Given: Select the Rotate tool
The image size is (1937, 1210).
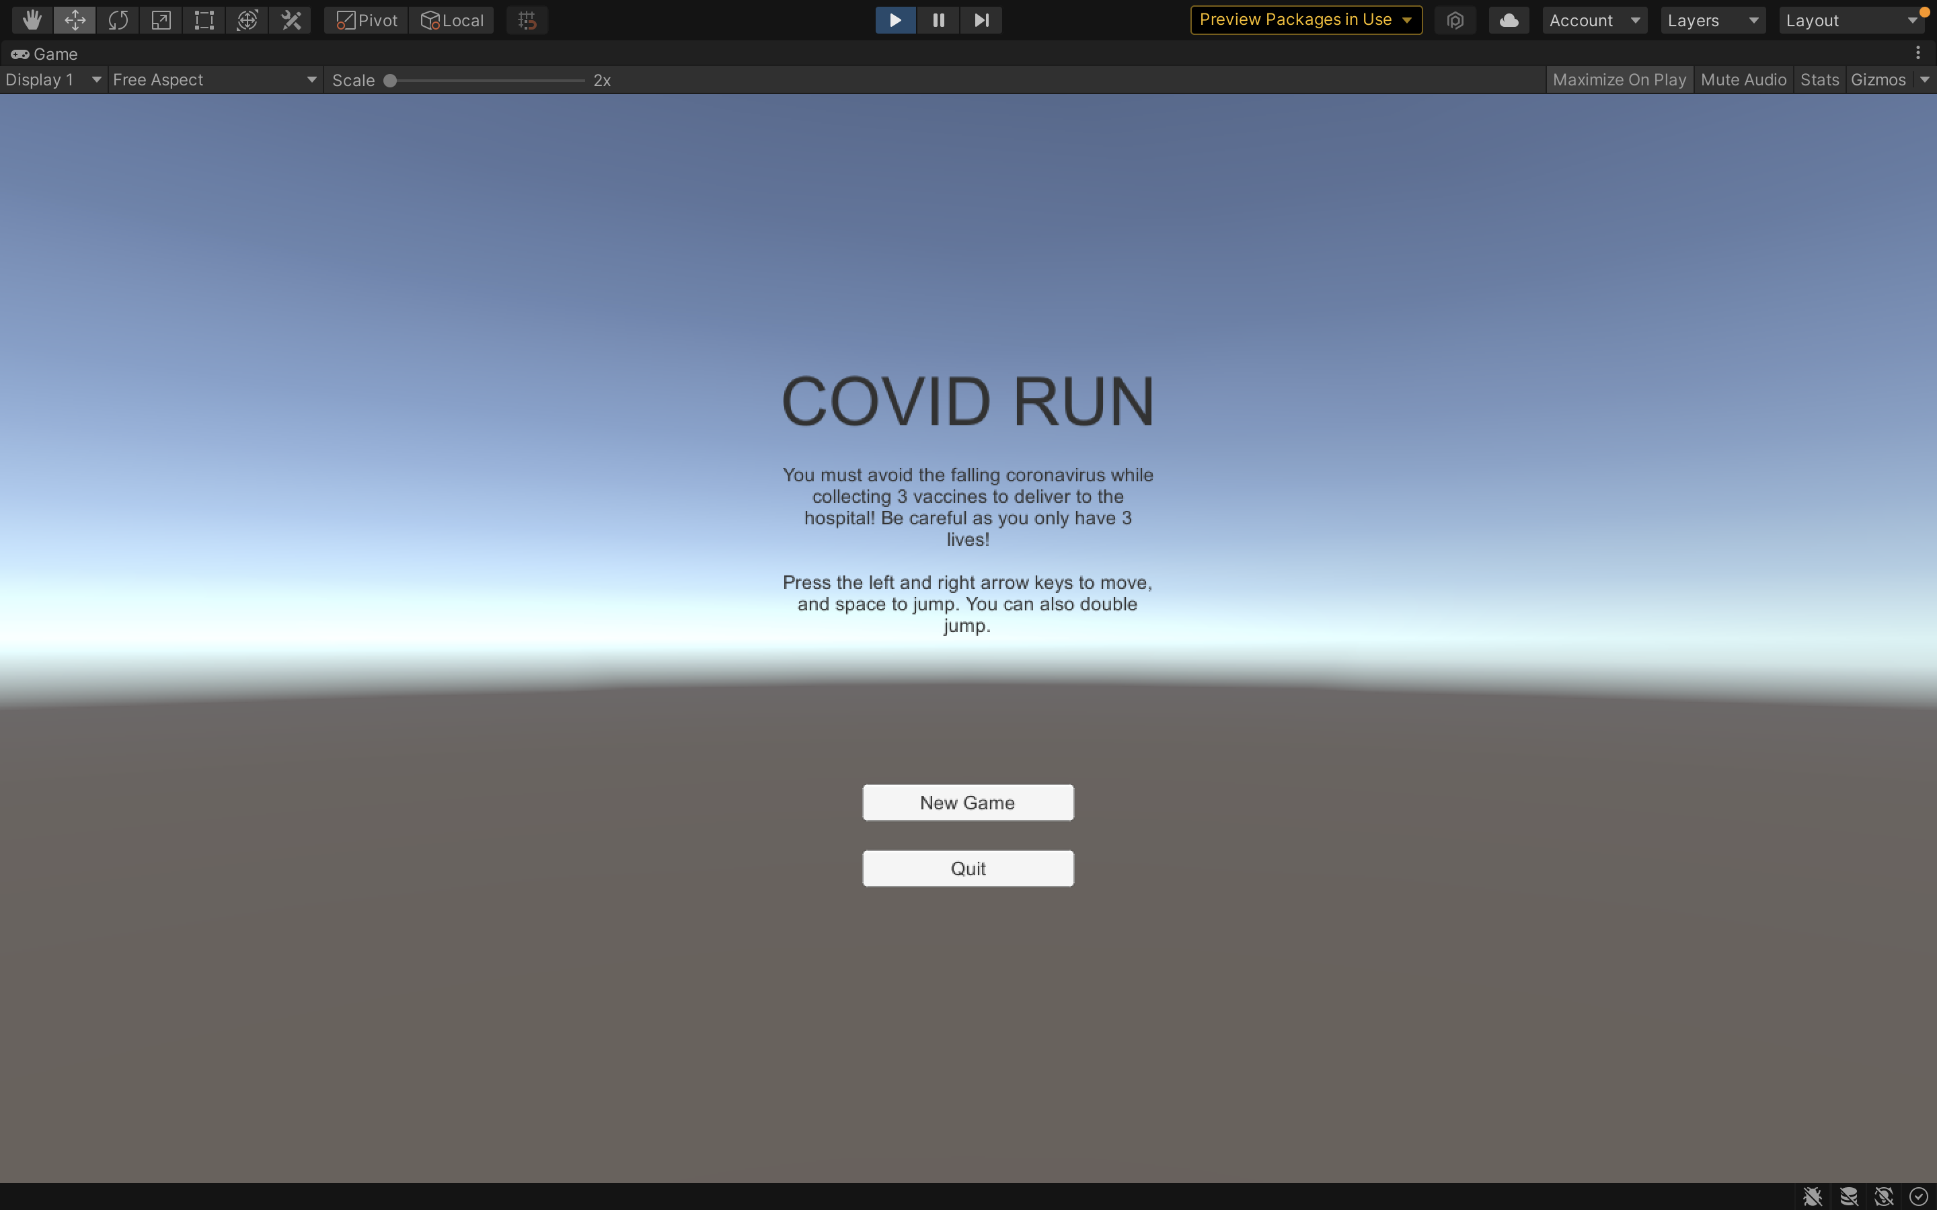Looking at the screenshot, I should pos(118,20).
